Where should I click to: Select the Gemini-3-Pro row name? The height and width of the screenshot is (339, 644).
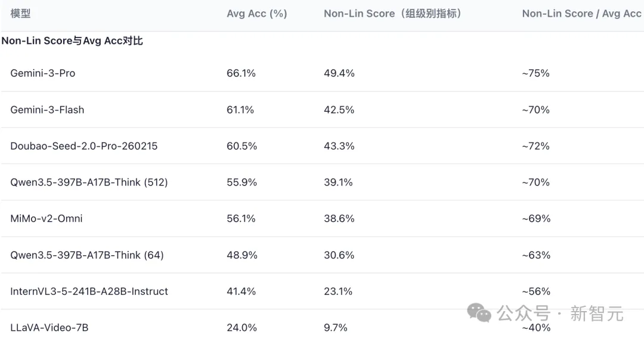[43, 73]
